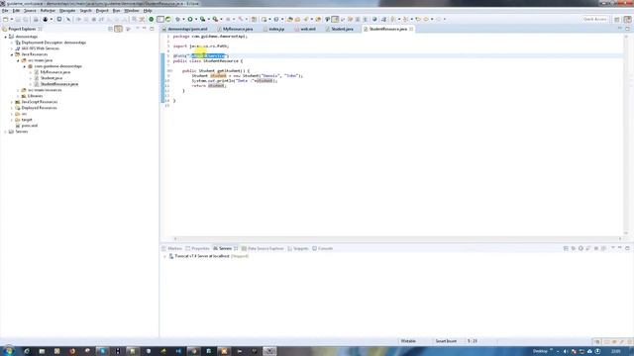634x356 pixels.
Task: Open the Debug dropdown arrow
Action: coord(183,19)
